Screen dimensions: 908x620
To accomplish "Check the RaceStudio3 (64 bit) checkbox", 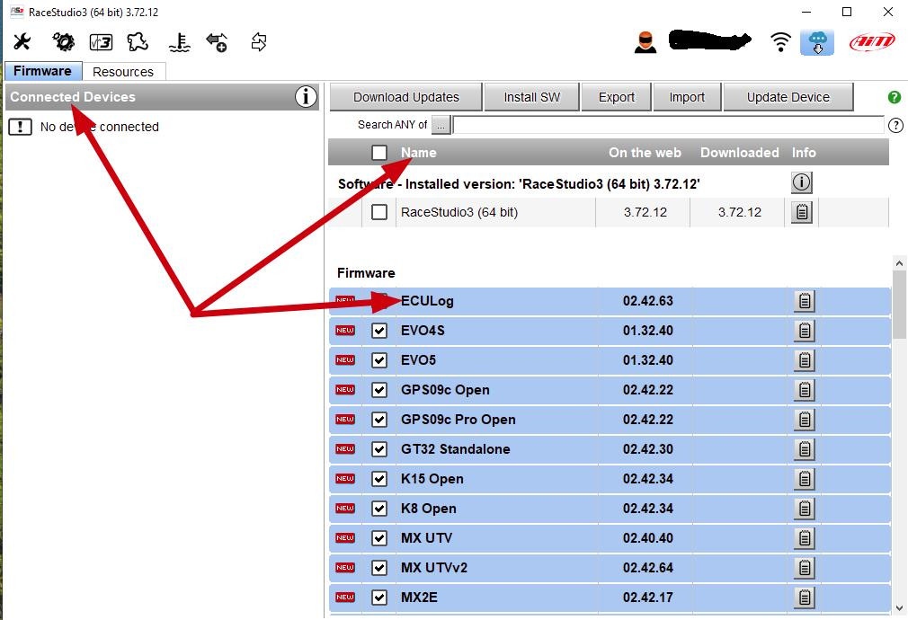I will point(379,212).
